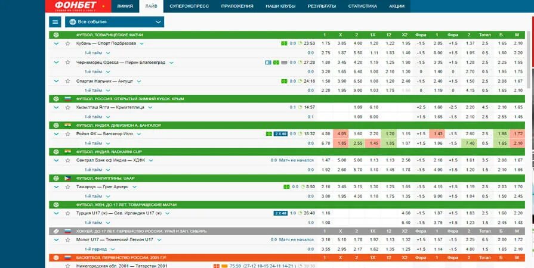Open the Статистика tab
This screenshot has width=534, height=268.
pos(362,6)
